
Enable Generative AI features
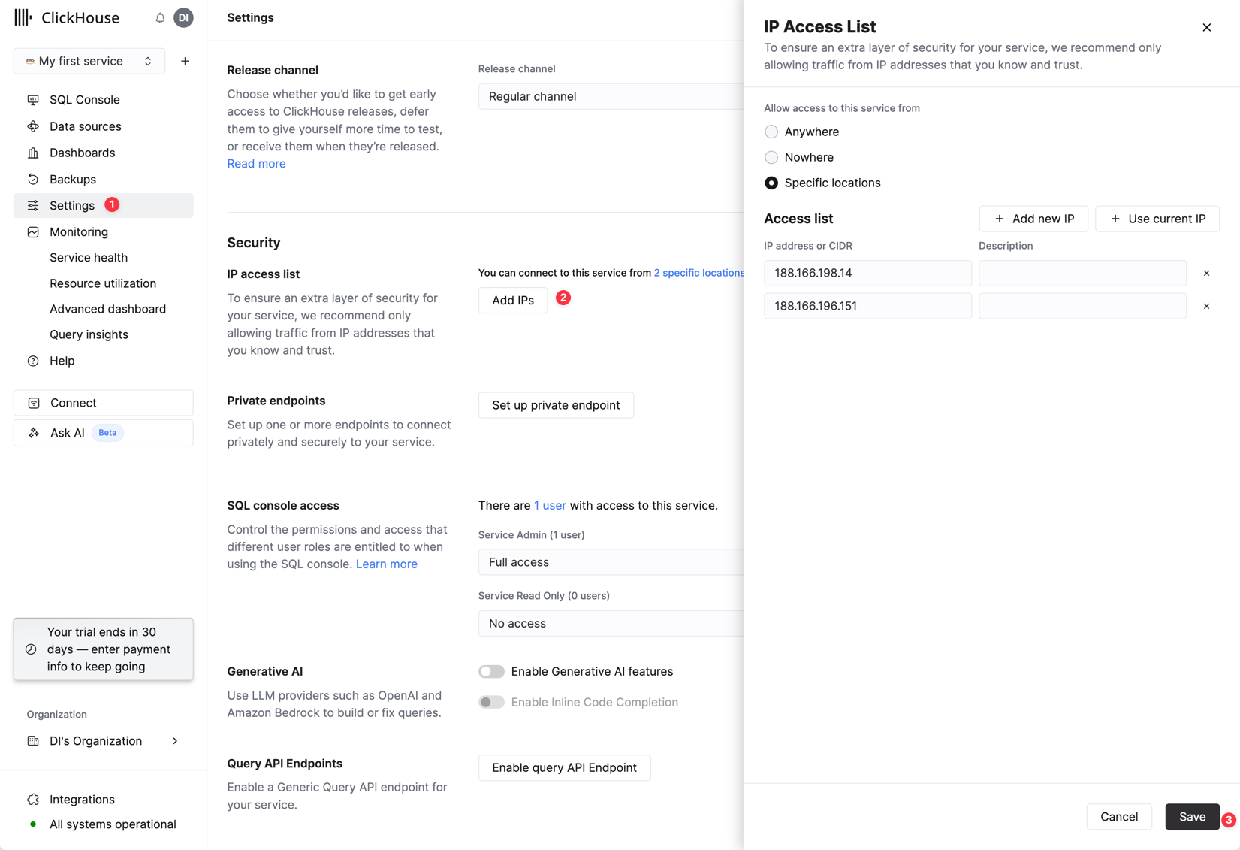click(492, 671)
